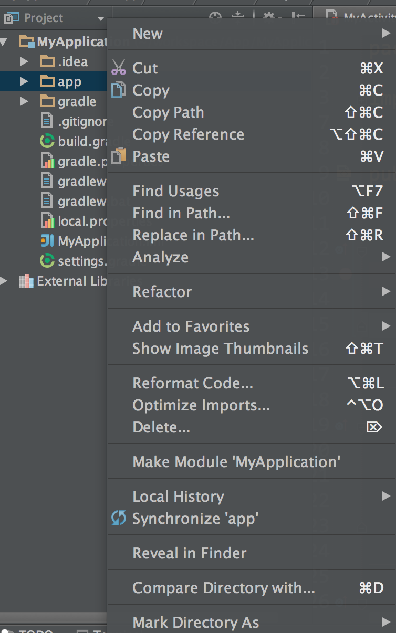The height and width of the screenshot is (633, 396).
Task: Select Delete... in the context menu
Action: pyautogui.click(x=252, y=427)
